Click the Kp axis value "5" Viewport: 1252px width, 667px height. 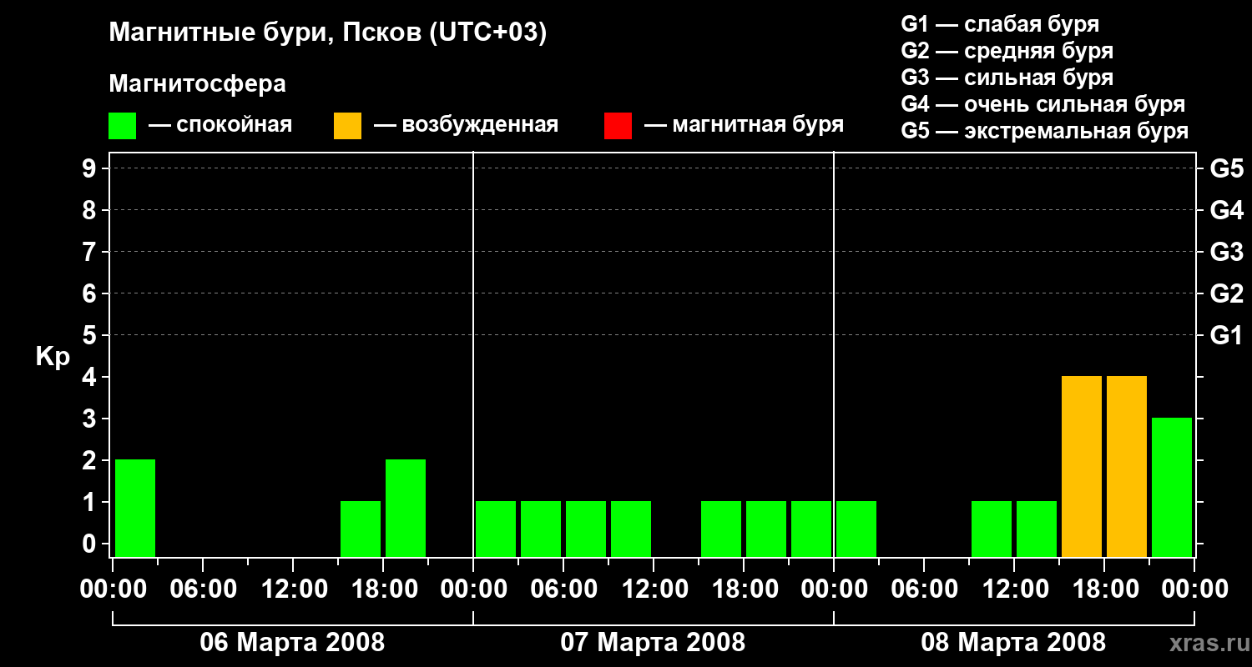[x=91, y=335]
